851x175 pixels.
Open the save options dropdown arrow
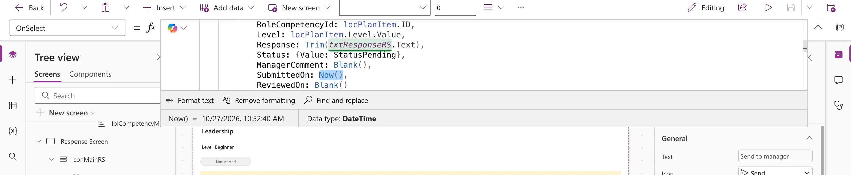point(809,8)
